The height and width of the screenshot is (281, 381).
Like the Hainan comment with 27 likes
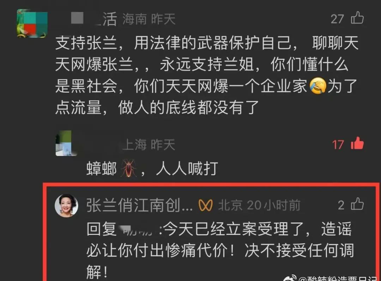tap(357, 18)
